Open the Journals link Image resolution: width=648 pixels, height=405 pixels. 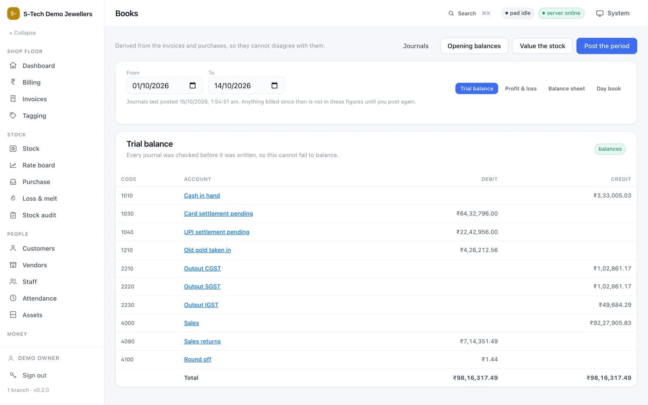[x=416, y=46]
